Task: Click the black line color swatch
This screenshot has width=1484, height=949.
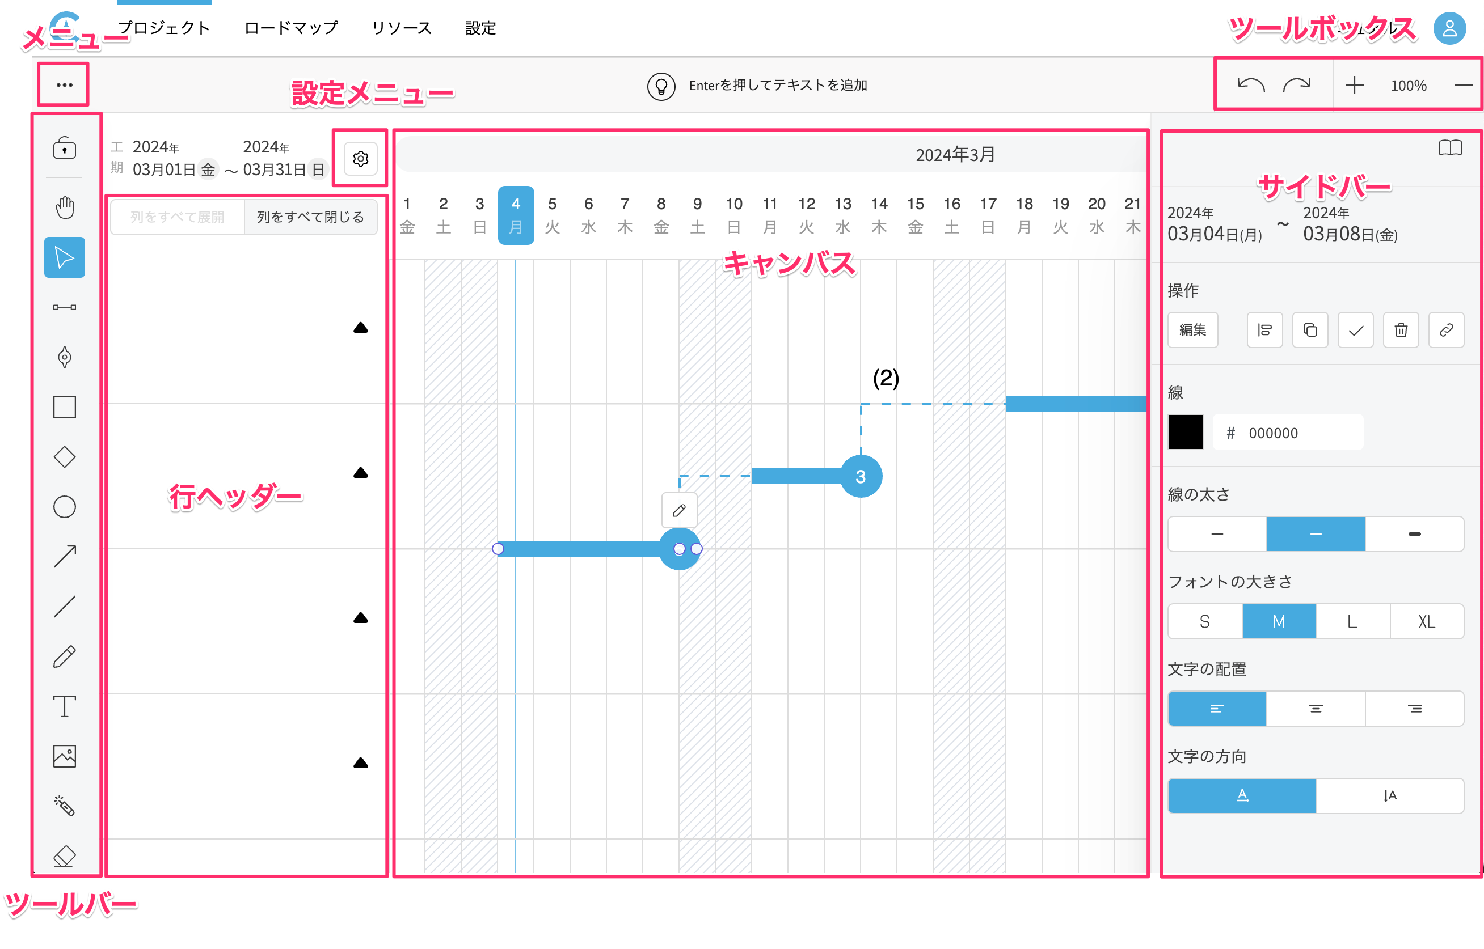Action: [x=1184, y=433]
